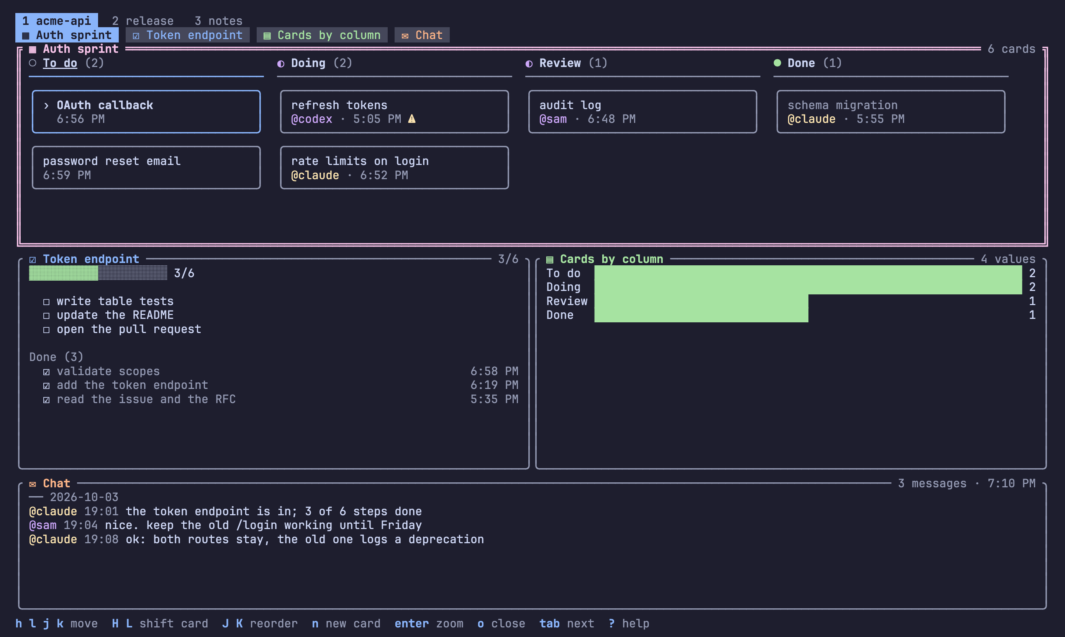Select the audit log card

click(x=643, y=112)
